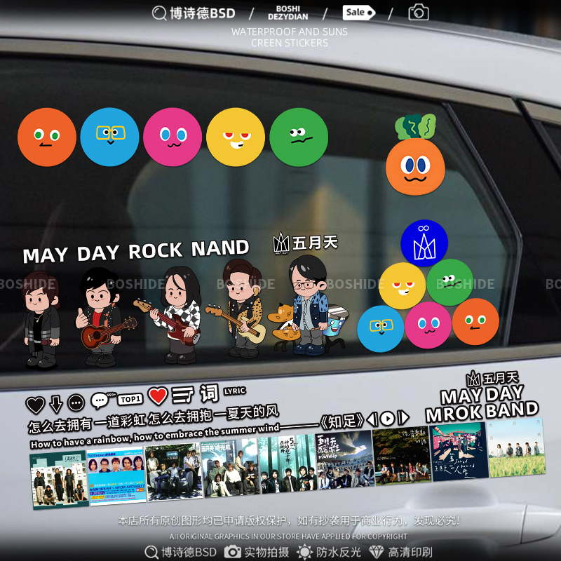Select the large yellow face with red eyes
The image size is (561, 561).
click(x=236, y=137)
